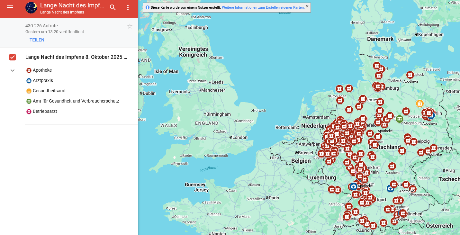
Task: Click the pharmacy marker near Rostock
Action: 410,75
